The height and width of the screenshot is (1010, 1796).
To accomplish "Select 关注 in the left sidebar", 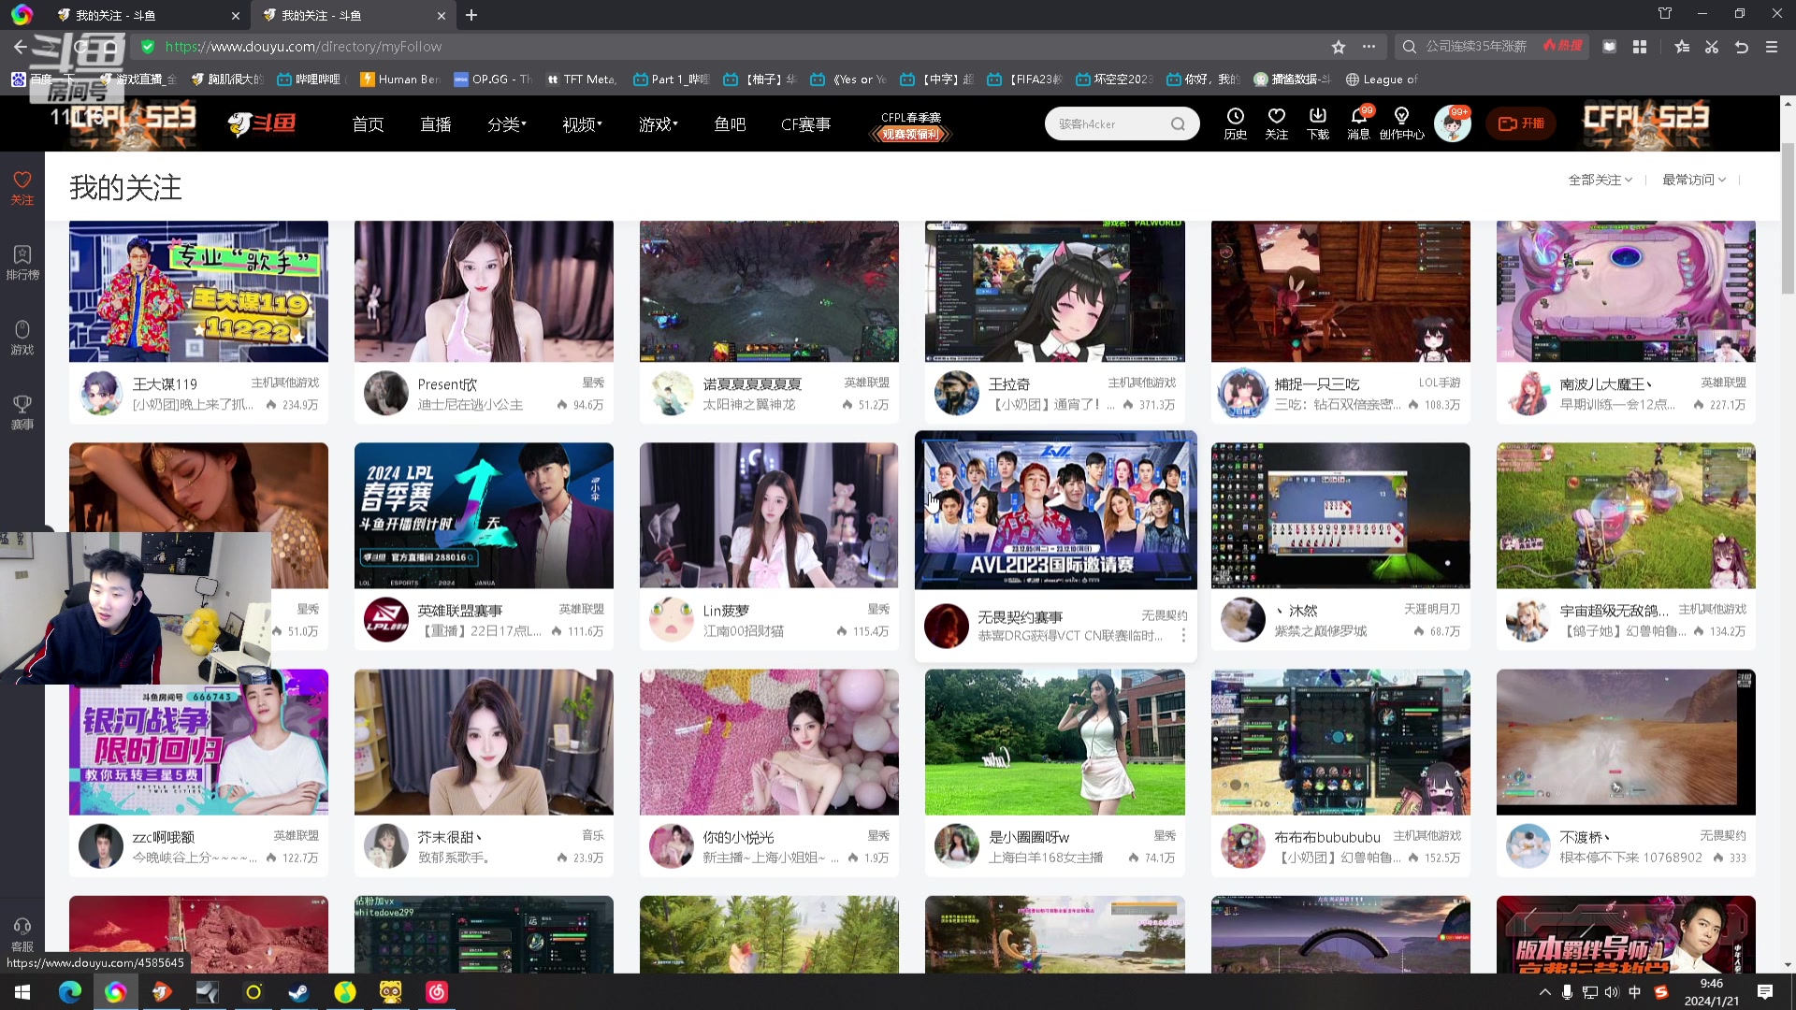I will [22, 188].
